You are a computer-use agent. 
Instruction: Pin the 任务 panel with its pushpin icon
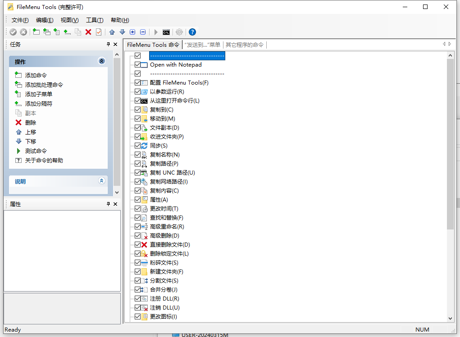tap(108, 44)
